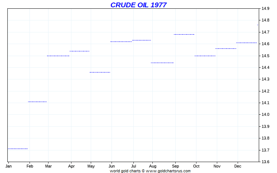Select the October price line at 14.50

pyautogui.click(x=205, y=56)
